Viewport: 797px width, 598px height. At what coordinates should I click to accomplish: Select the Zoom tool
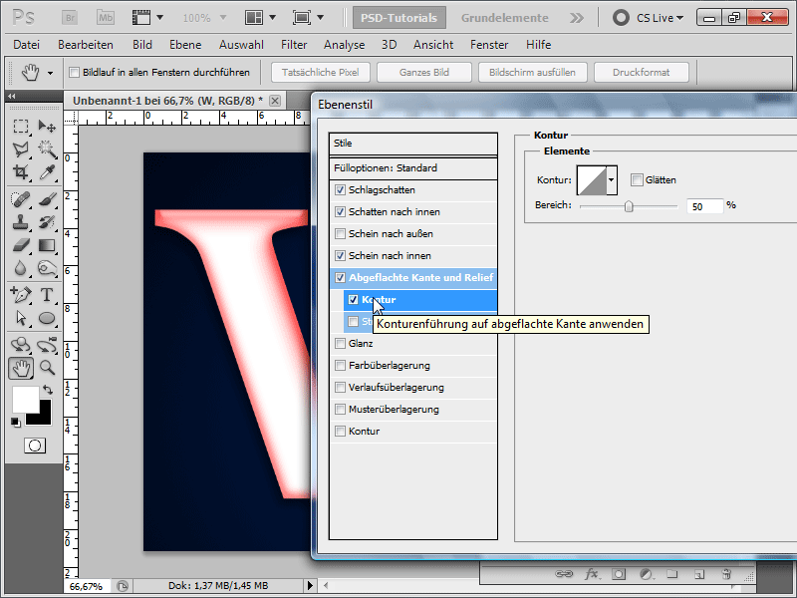pyautogui.click(x=47, y=368)
